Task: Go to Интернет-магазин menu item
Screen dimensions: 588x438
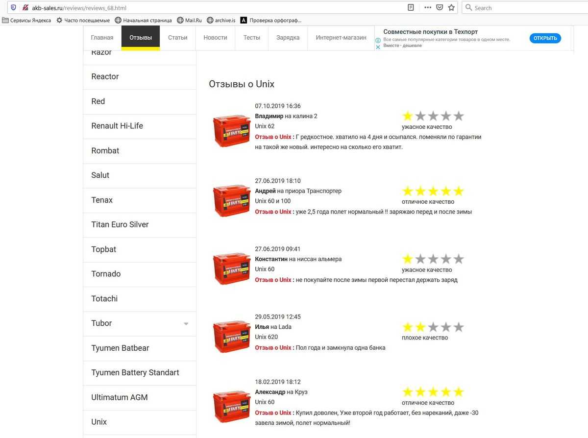Action: point(341,38)
